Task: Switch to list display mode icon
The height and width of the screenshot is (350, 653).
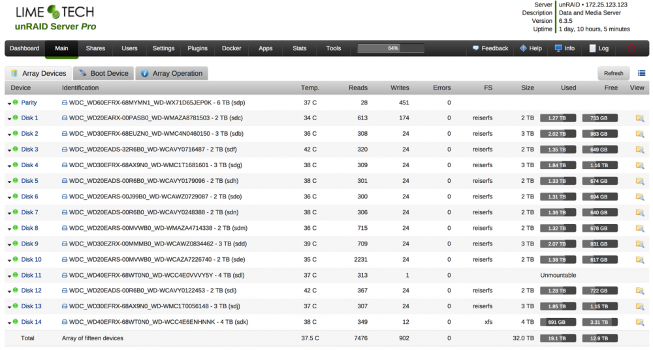Action: point(641,73)
